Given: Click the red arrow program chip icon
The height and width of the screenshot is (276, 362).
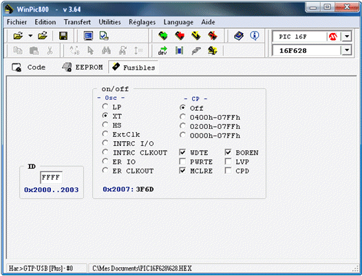Looking at the screenshot, I should [x=180, y=36].
